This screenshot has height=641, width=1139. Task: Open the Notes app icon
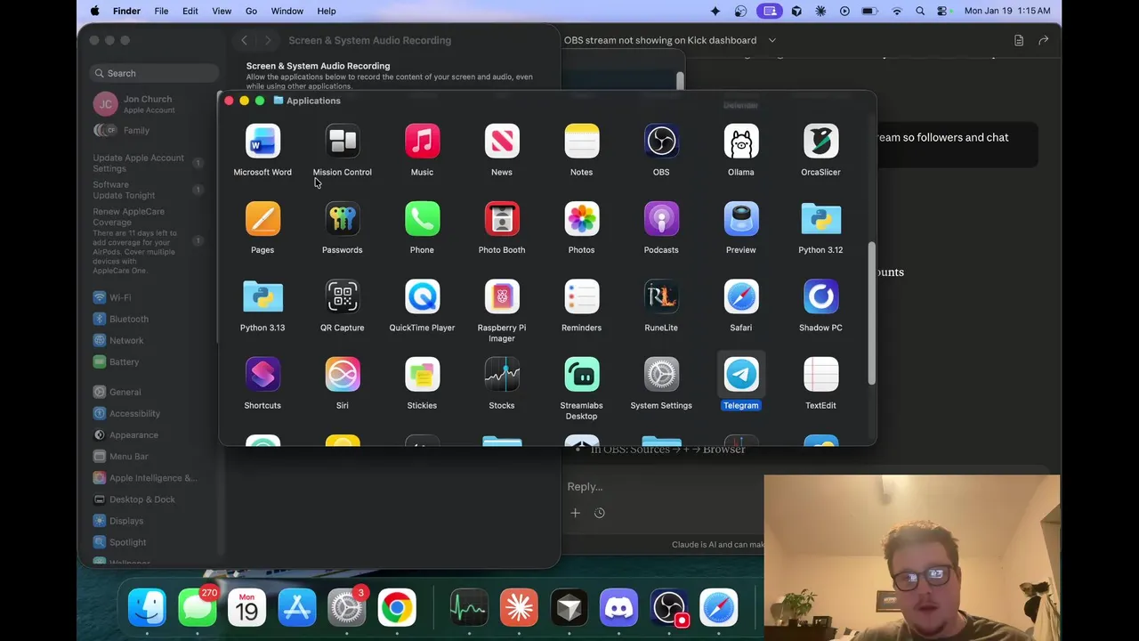(582, 142)
